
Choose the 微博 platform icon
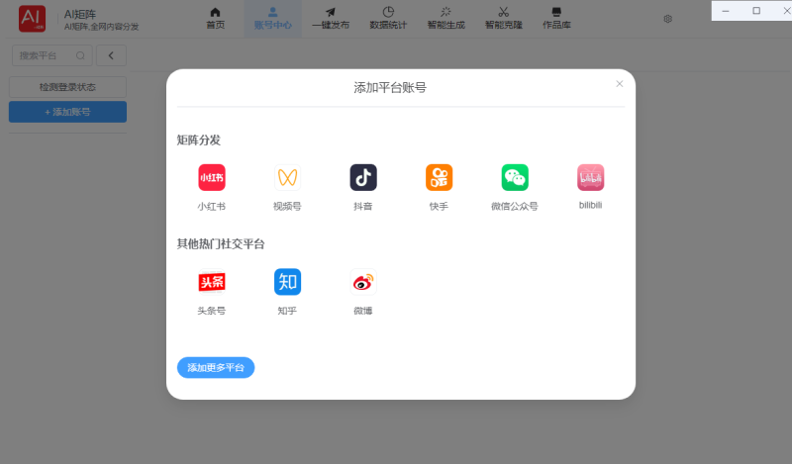[x=363, y=282]
